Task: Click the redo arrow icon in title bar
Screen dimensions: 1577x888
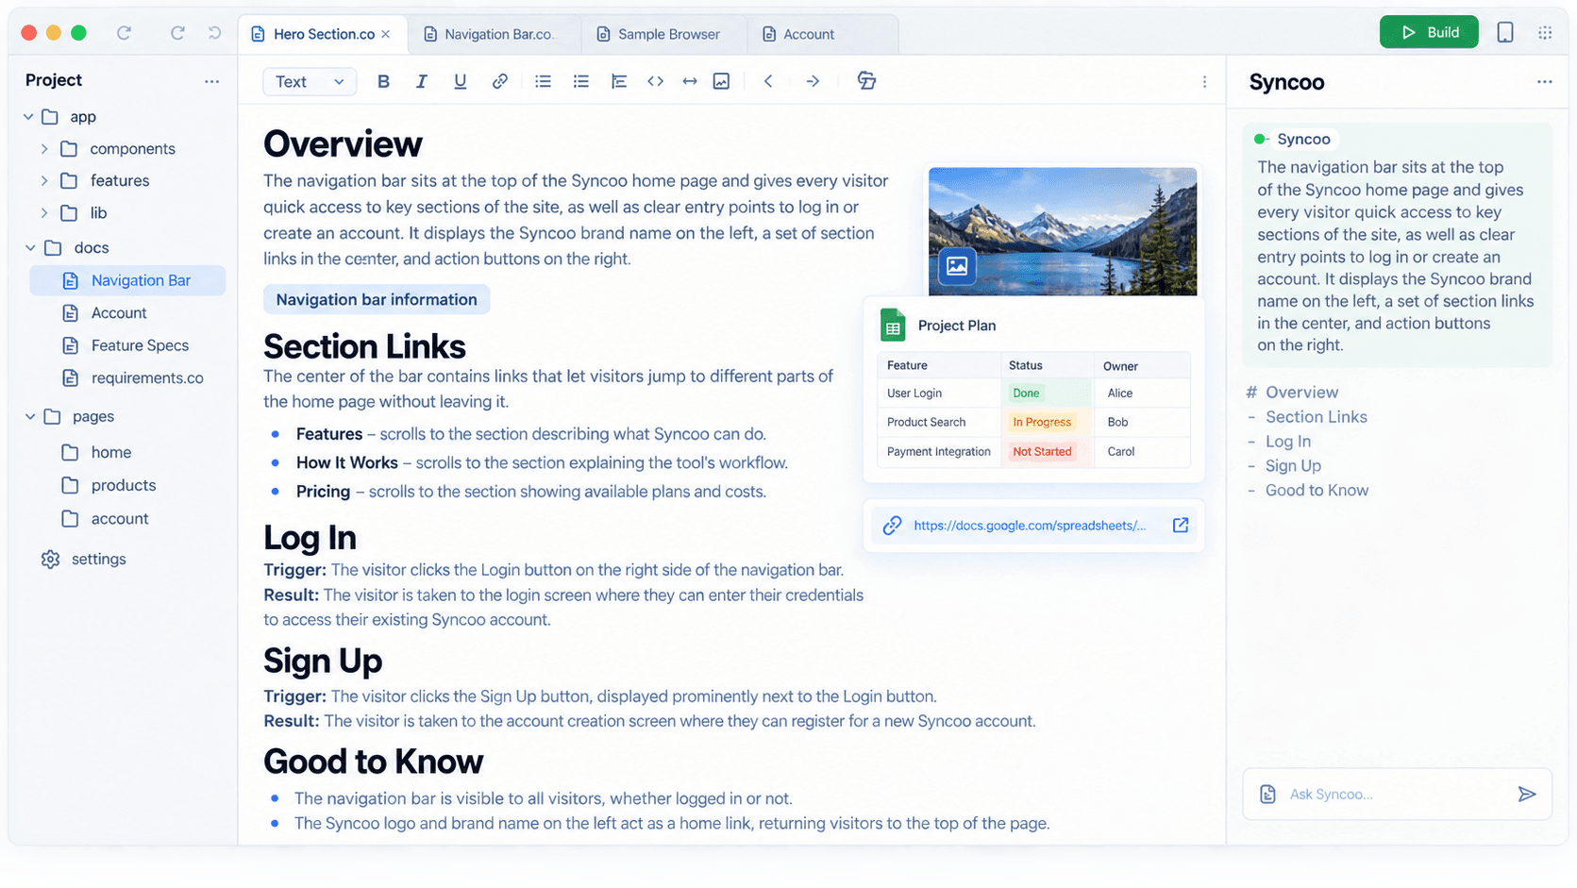Action: (177, 33)
